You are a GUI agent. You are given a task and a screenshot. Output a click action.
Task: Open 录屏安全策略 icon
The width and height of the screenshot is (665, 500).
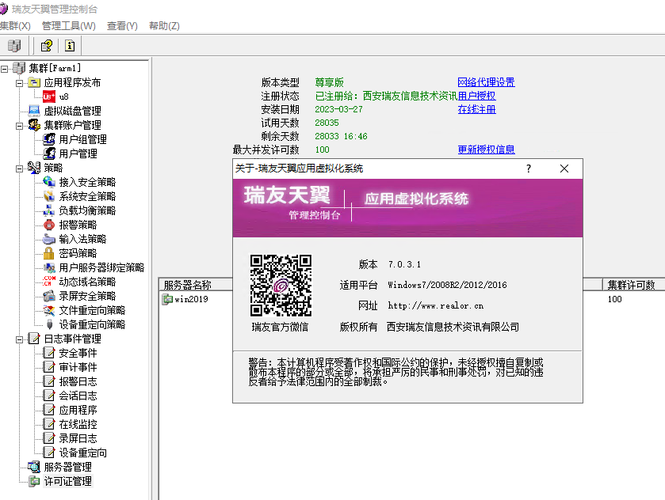(49, 296)
